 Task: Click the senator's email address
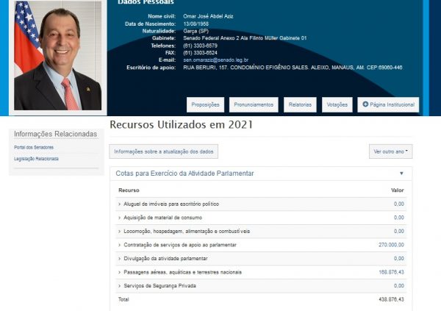coord(215,60)
